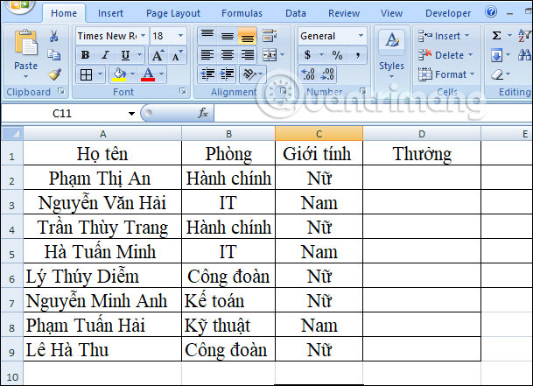Click the Format cells button
This screenshot has height=386, width=533.
pyautogui.click(x=446, y=74)
